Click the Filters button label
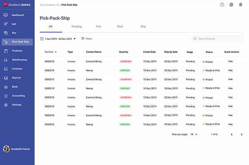Viewport: 249px width, 165px height. tap(89, 39)
